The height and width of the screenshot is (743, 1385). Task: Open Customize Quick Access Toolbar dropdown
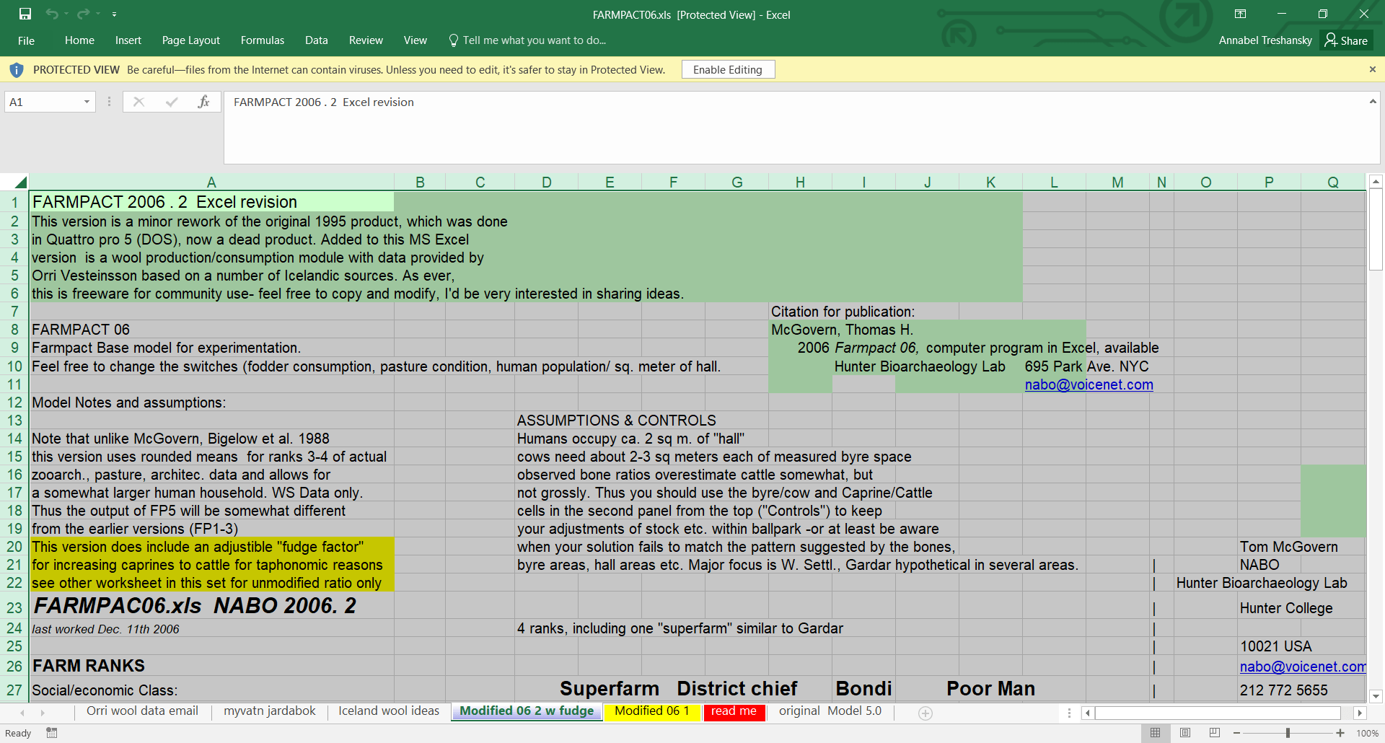coord(114,14)
